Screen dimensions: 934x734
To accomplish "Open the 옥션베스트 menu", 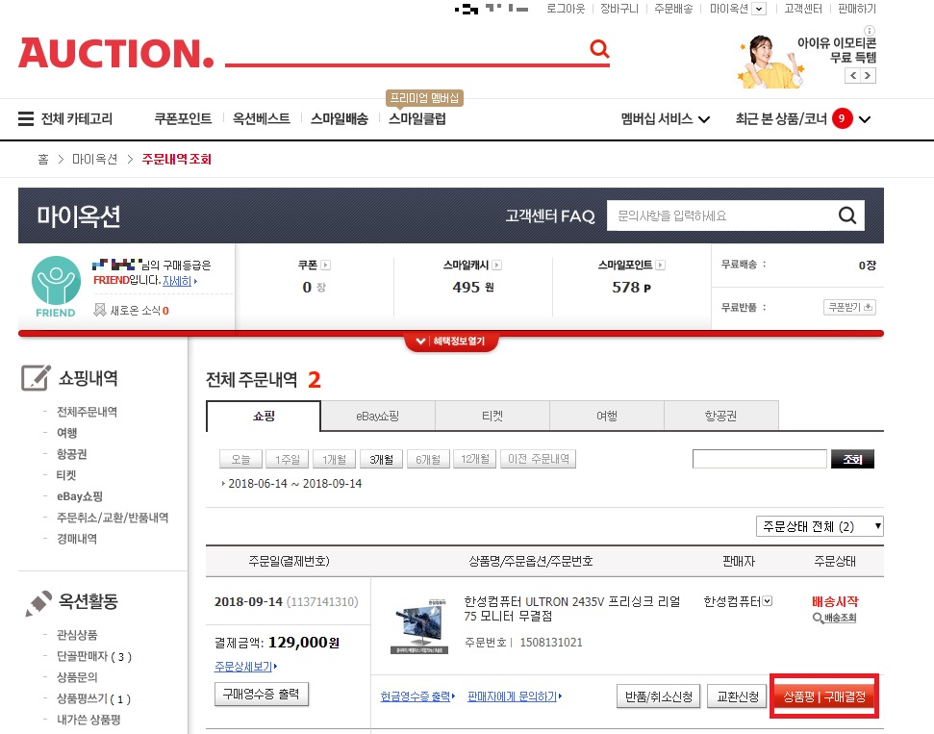I will [x=261, y=118].
